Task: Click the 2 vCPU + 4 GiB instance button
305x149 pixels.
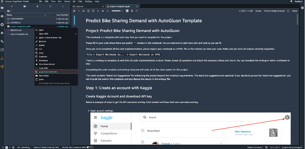Action: (246, 11)
